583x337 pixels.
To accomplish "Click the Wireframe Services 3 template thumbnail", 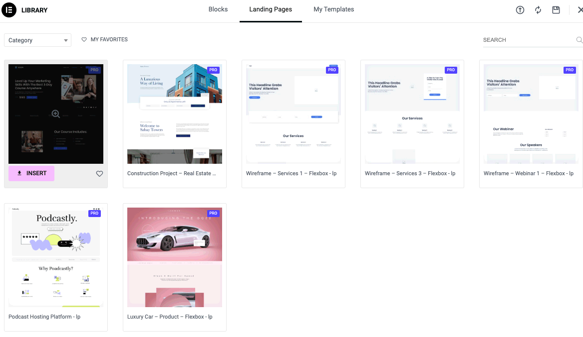I will pyautogui.click(x=412, y=114).
